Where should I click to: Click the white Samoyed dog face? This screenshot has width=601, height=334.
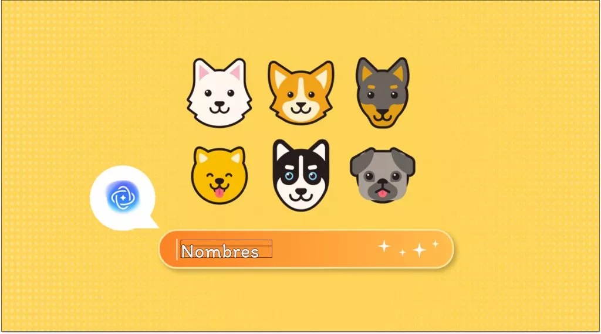220,93
